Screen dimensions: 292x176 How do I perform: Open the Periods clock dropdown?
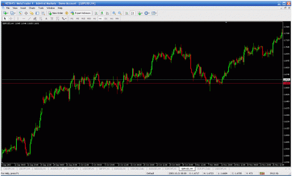(147, 13)
